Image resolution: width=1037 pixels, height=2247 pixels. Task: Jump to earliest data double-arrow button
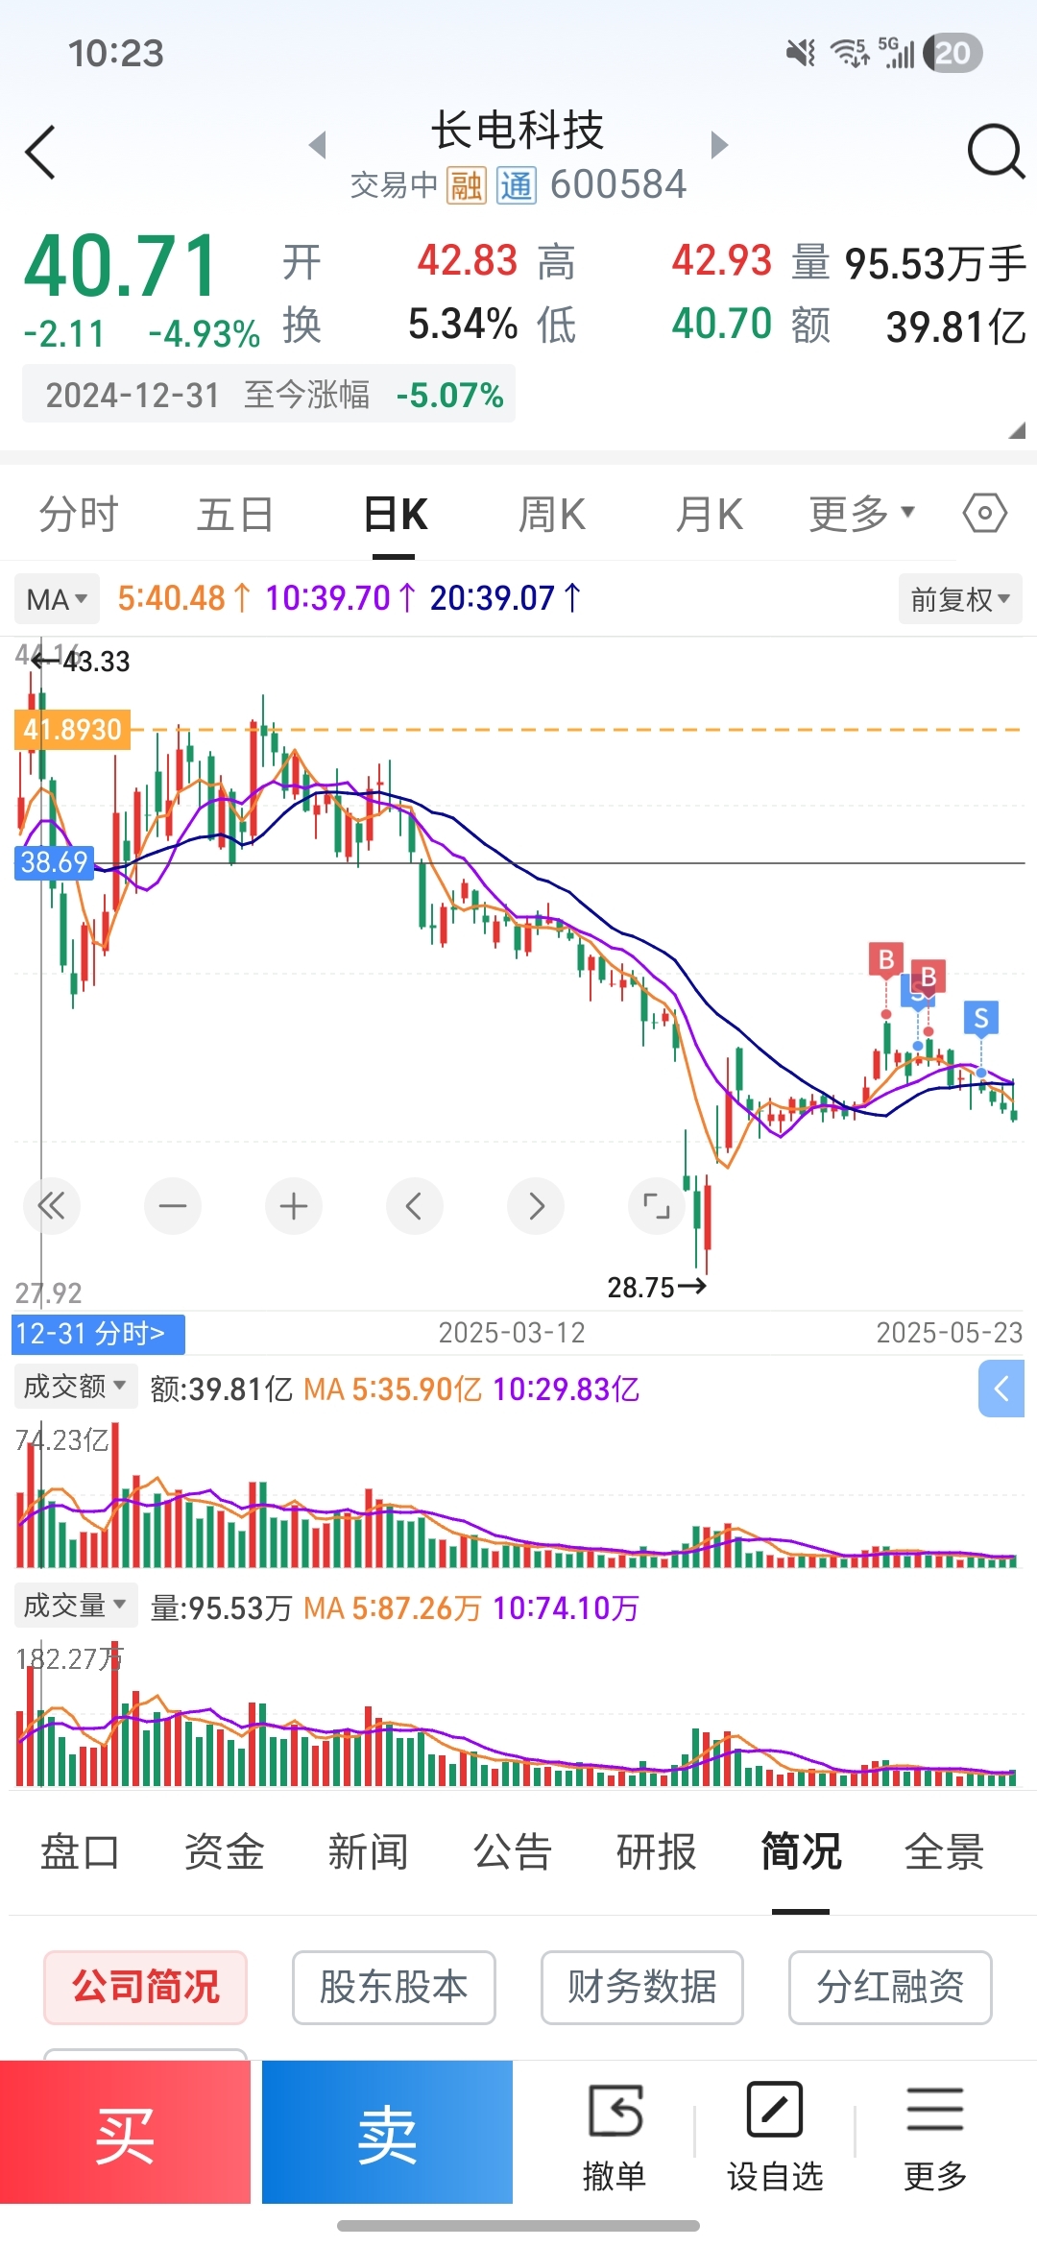coord(51,1205)
